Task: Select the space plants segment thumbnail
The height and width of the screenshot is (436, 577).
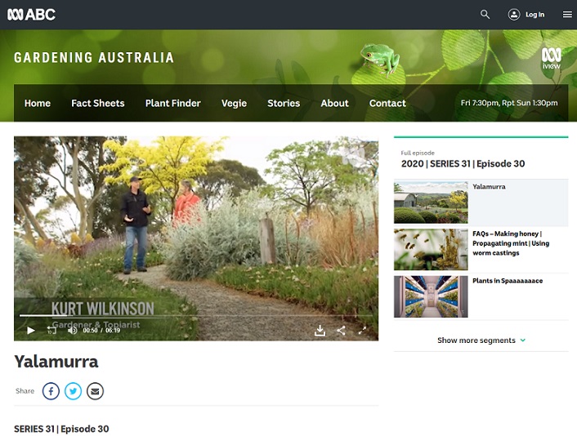Action: click(431, 296)
